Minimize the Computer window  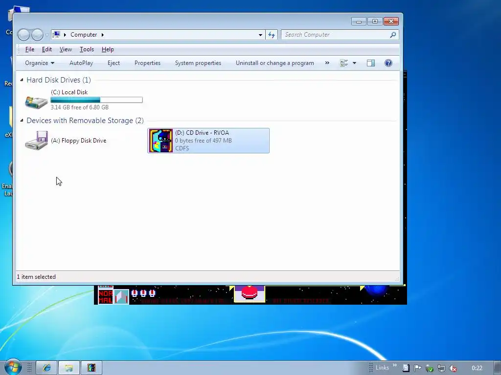pos(359,21)
